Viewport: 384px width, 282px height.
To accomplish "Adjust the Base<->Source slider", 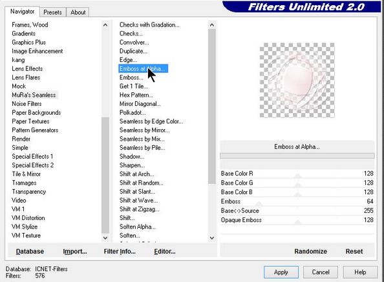I will click(297, 210).
